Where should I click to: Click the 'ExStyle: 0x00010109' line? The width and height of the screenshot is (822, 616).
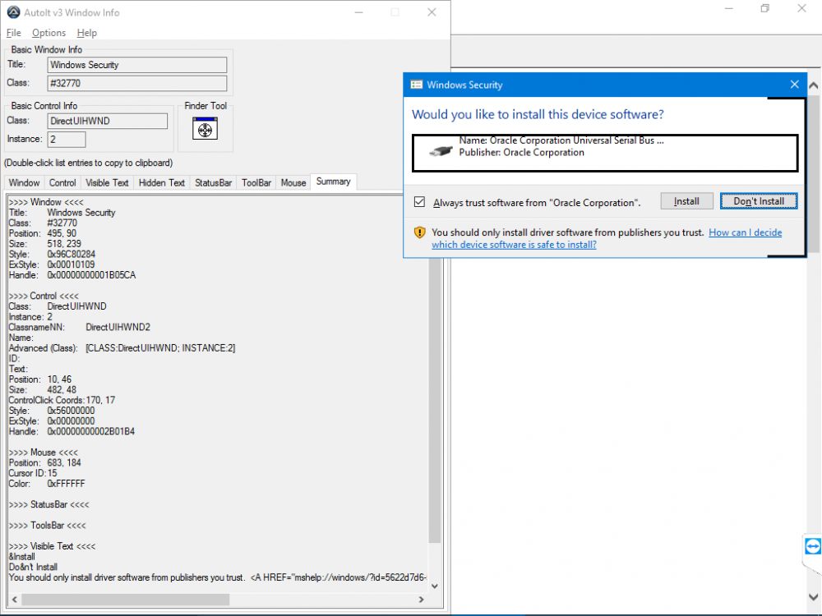tap(52, 264)
